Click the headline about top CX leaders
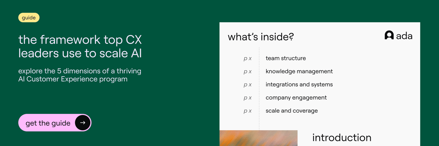The image size is (439, 146). pos(80,46)
